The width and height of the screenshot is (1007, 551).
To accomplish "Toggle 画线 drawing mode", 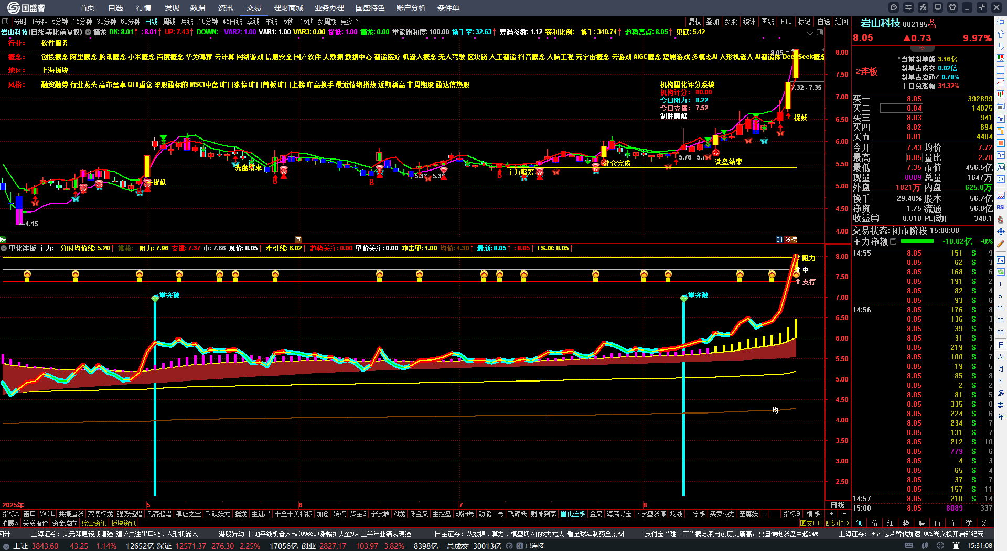I will point(768,22).
